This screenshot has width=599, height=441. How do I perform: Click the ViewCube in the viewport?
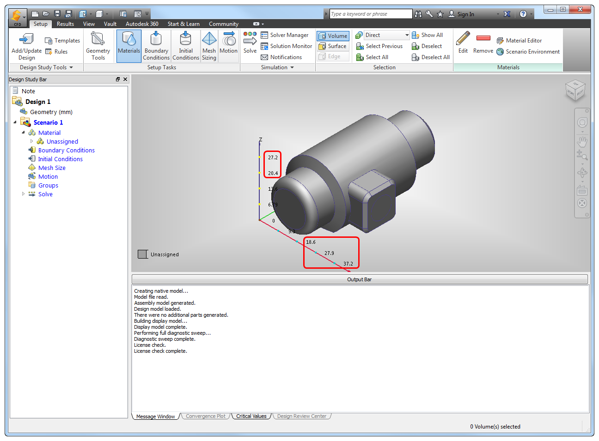click(575, 91)
